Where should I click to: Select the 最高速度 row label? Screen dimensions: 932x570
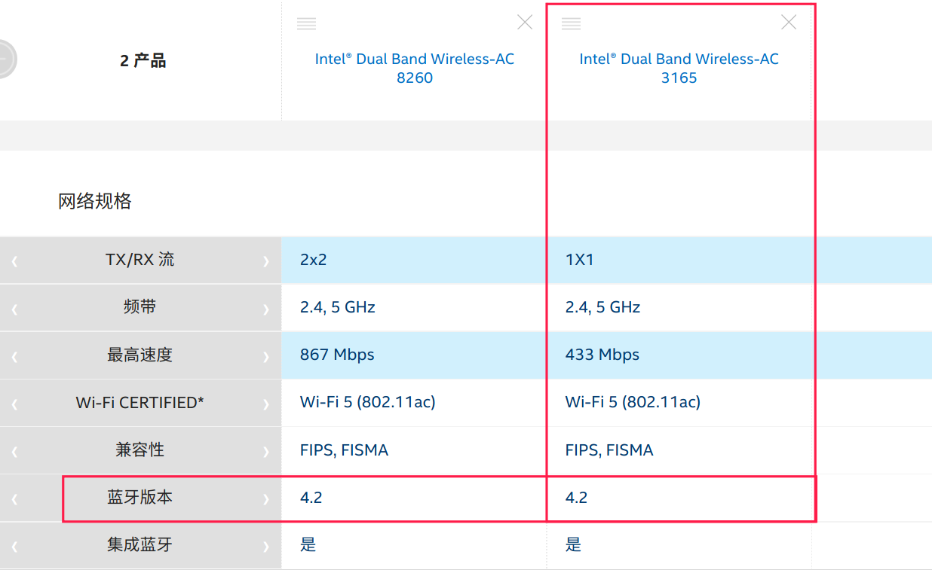click(139, 355)
